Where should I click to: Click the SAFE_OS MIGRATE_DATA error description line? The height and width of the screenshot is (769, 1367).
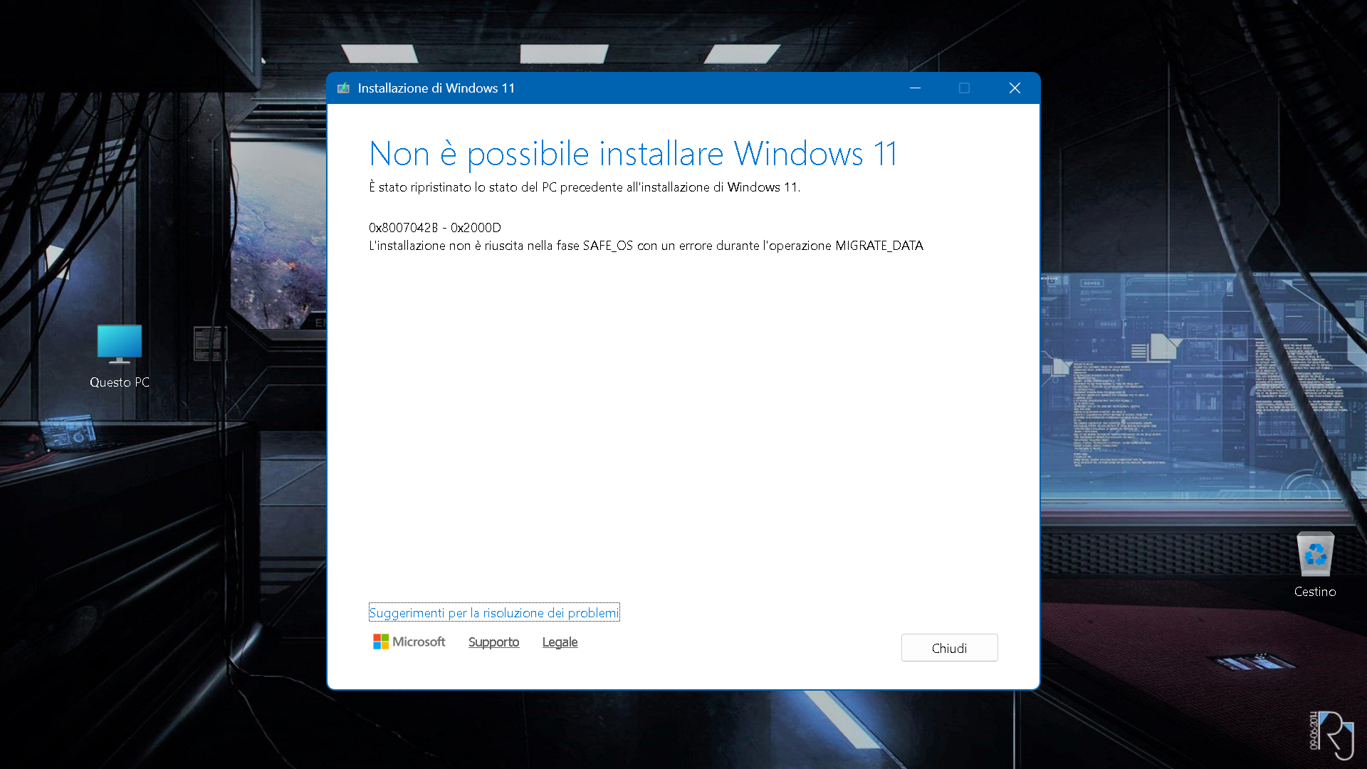tap(646, 246)
